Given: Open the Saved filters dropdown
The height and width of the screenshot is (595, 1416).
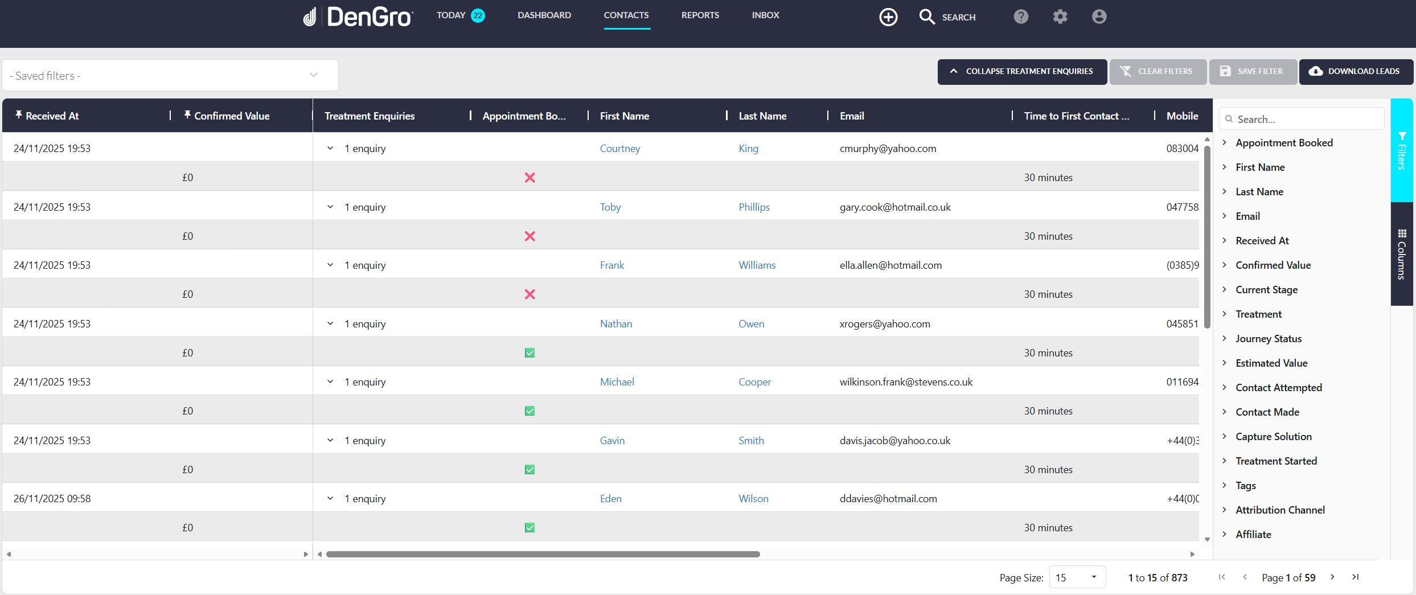Looking at the screenshot, I should [313, 75].
